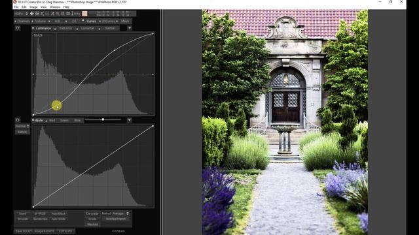Screen dimensions: 419x235
Task: Click the Auto White button
Action: 58,219
